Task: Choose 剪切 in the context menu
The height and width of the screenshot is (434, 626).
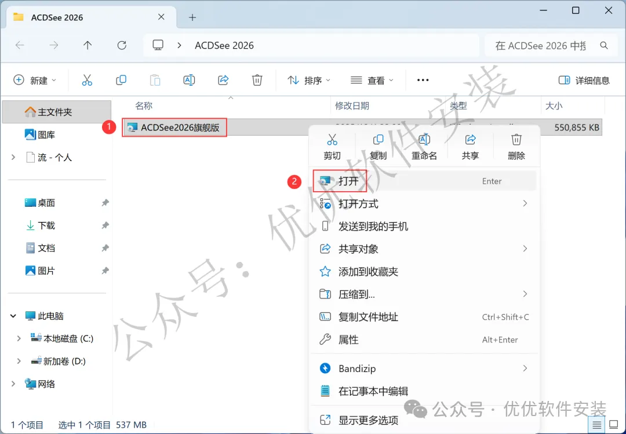Action: coord(332,147)
